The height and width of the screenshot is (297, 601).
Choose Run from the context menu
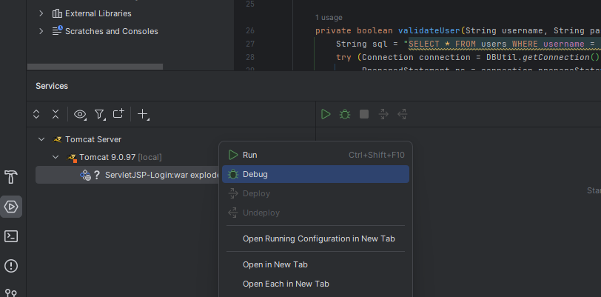[249, 155]
